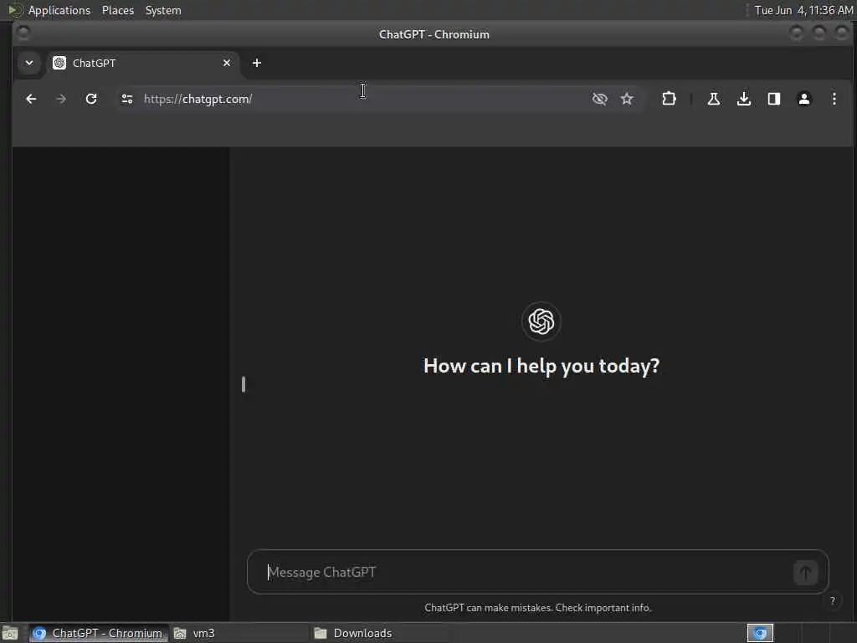Open the Applications menu
Image resolution: width=857 pixels, height=643 pixels.
(x=59, y=10)
